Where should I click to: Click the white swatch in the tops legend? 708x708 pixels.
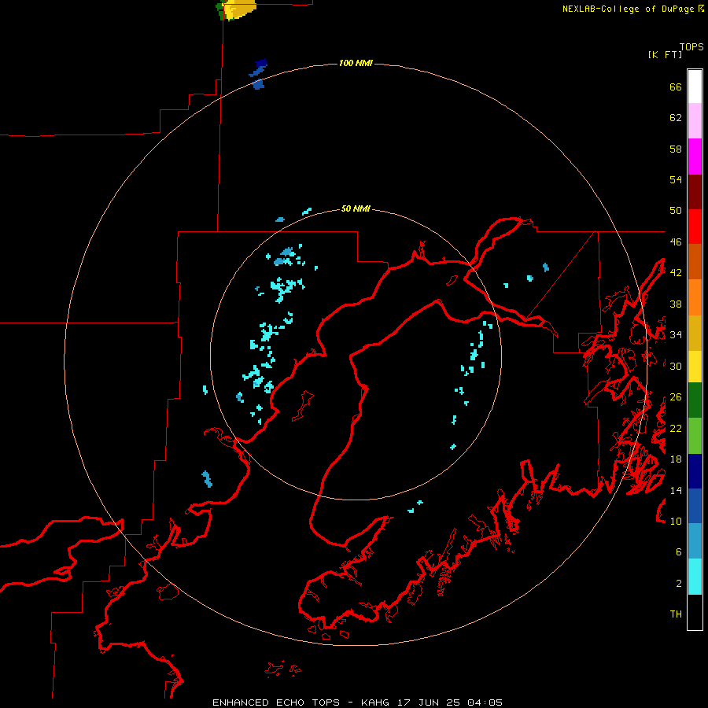pyautogui.click(x=695, y=87)
